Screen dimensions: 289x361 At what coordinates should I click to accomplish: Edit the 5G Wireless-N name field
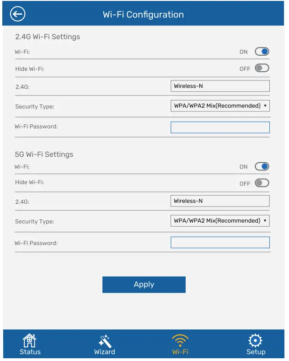click(220, 201)
